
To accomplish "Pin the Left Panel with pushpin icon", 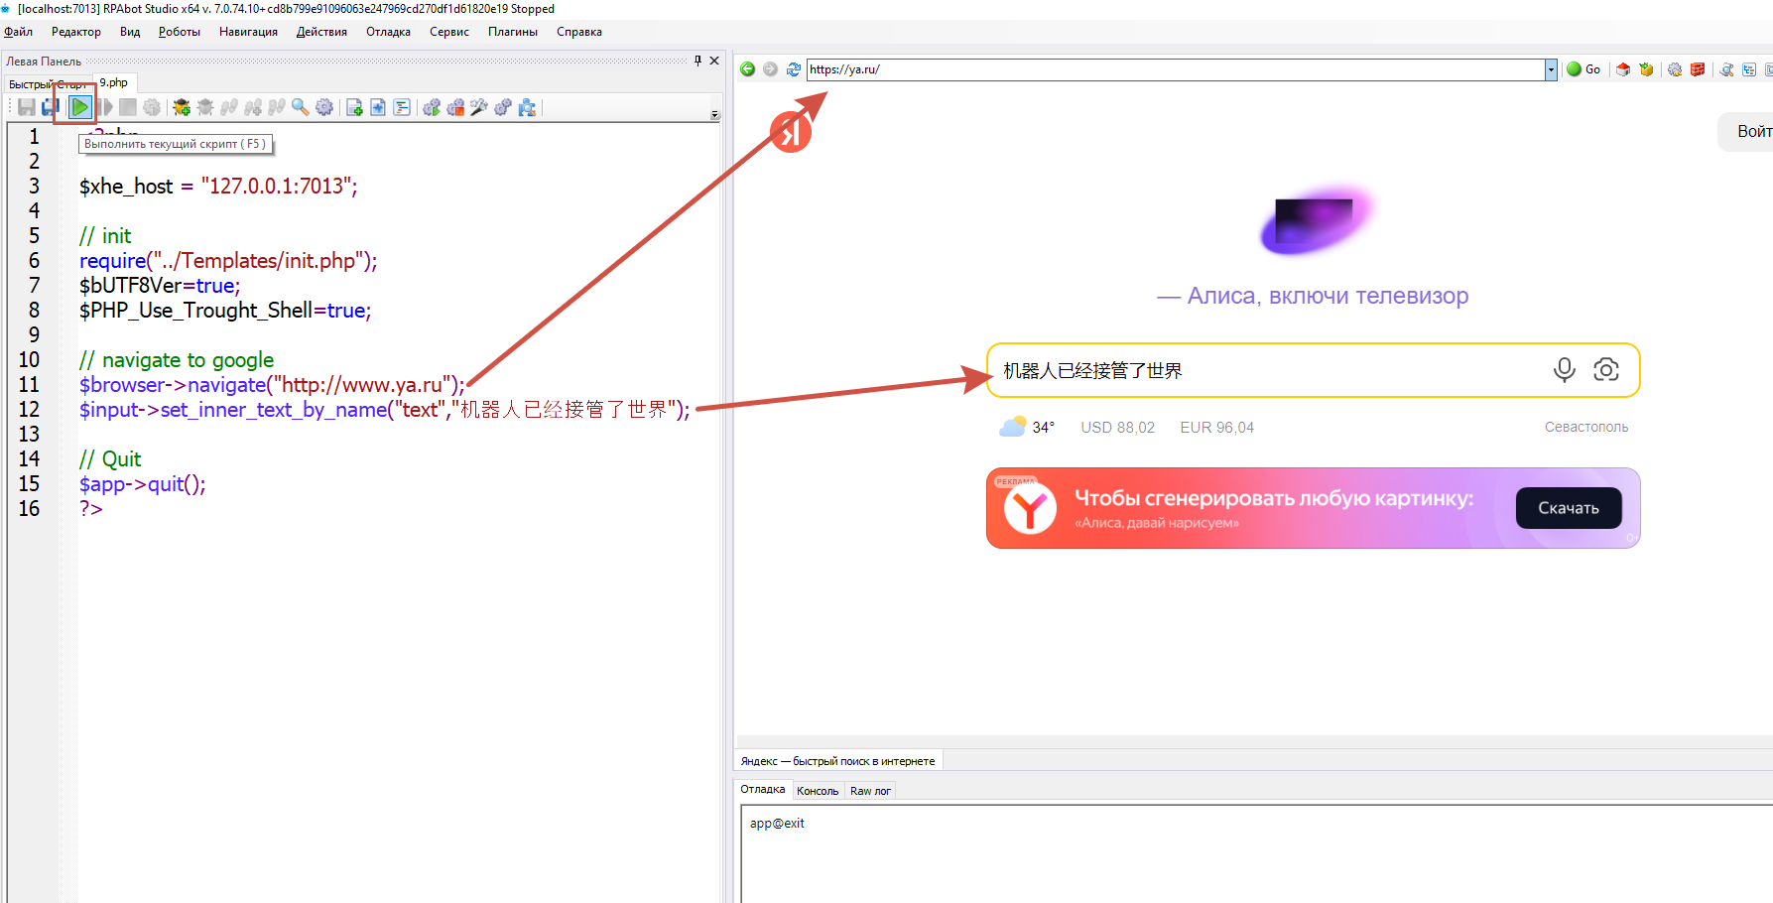I will click(698, 61).
